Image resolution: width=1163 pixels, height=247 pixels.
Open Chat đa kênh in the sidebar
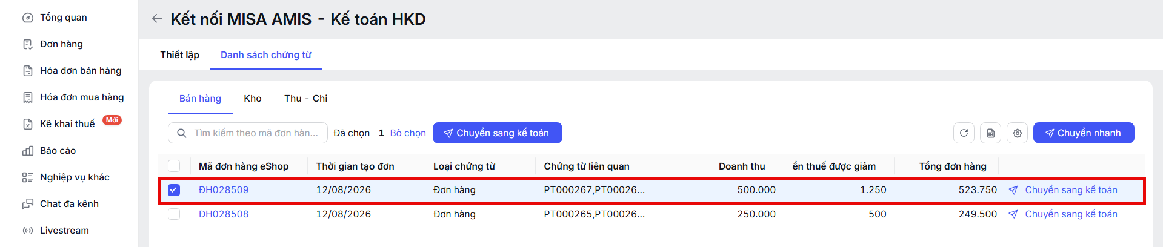[69, 204]
